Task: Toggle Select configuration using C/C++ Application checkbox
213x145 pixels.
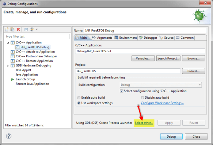Action: tap(121, 91)
